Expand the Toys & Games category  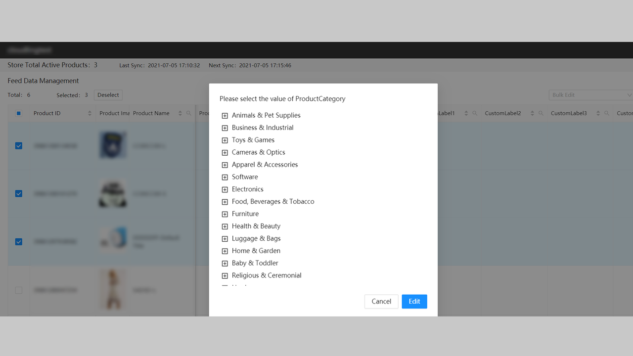(x=225, y=140)
